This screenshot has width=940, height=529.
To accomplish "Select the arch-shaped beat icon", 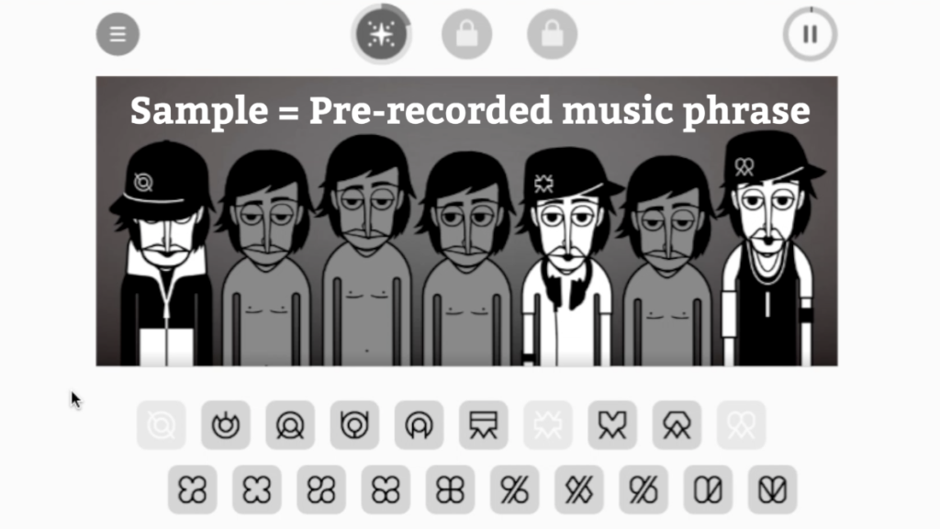I will coord(419,425).
